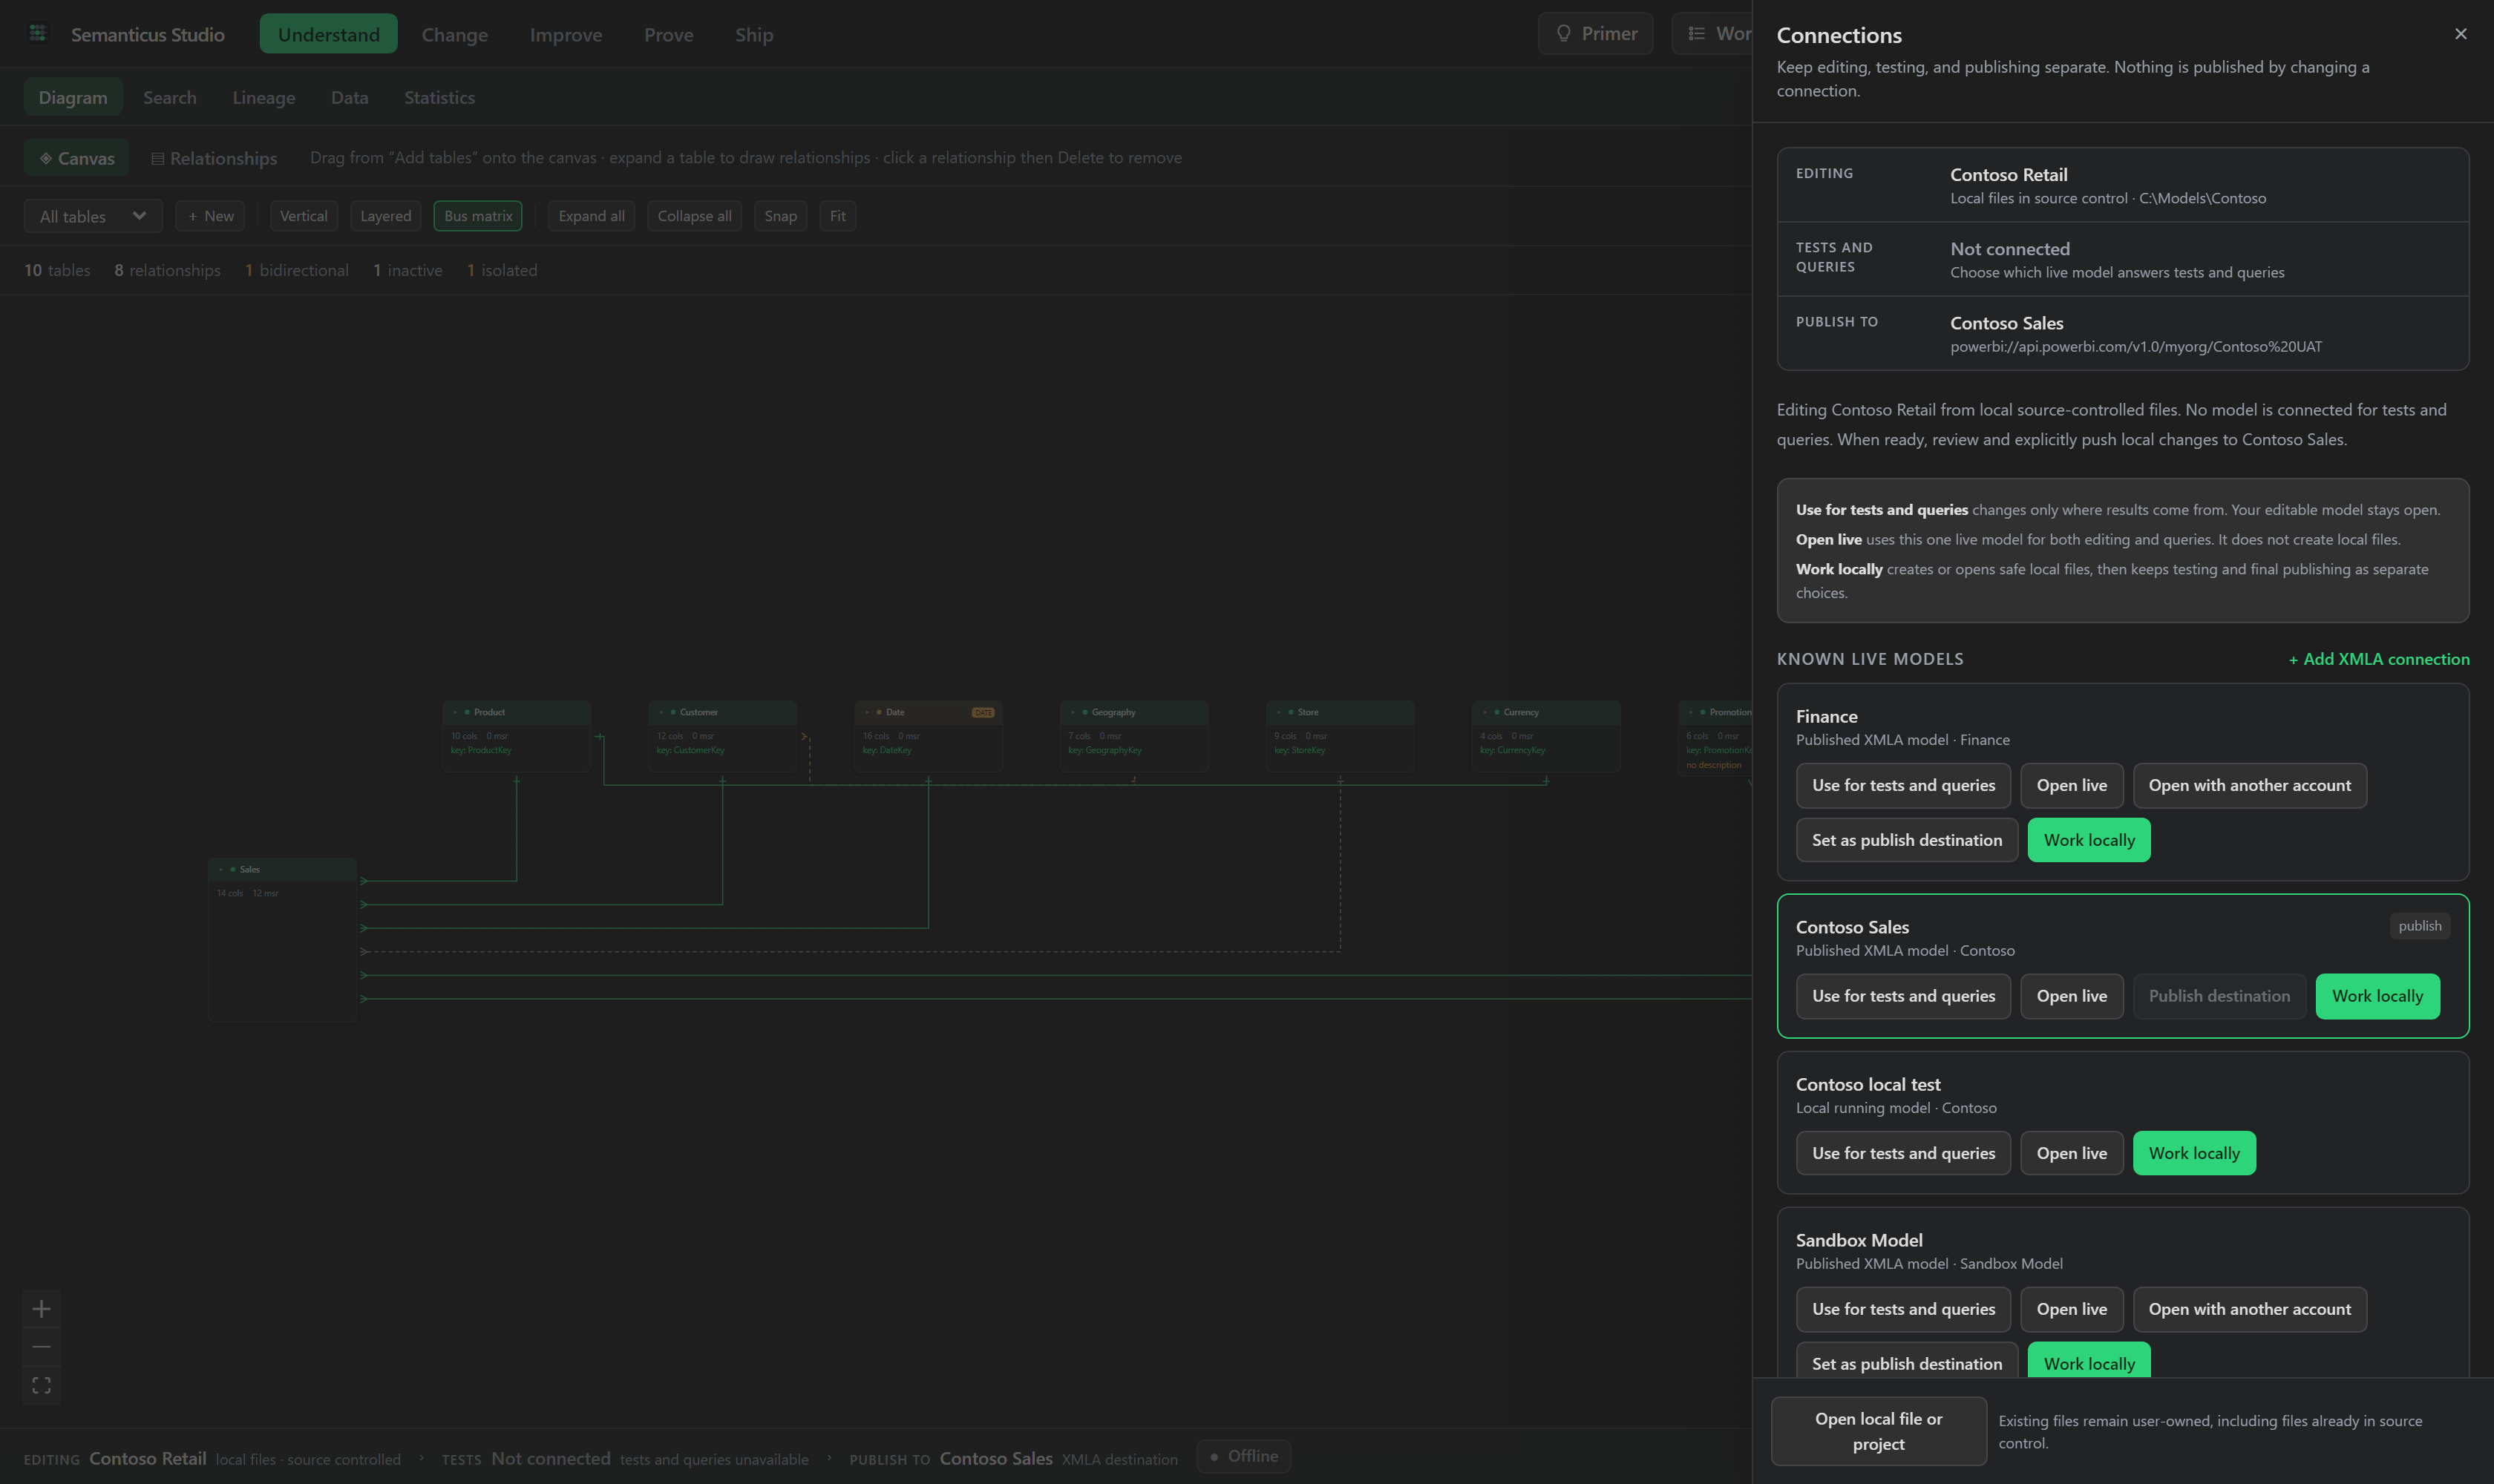Select the Currency table on canvas

[x=1545, y=736]
